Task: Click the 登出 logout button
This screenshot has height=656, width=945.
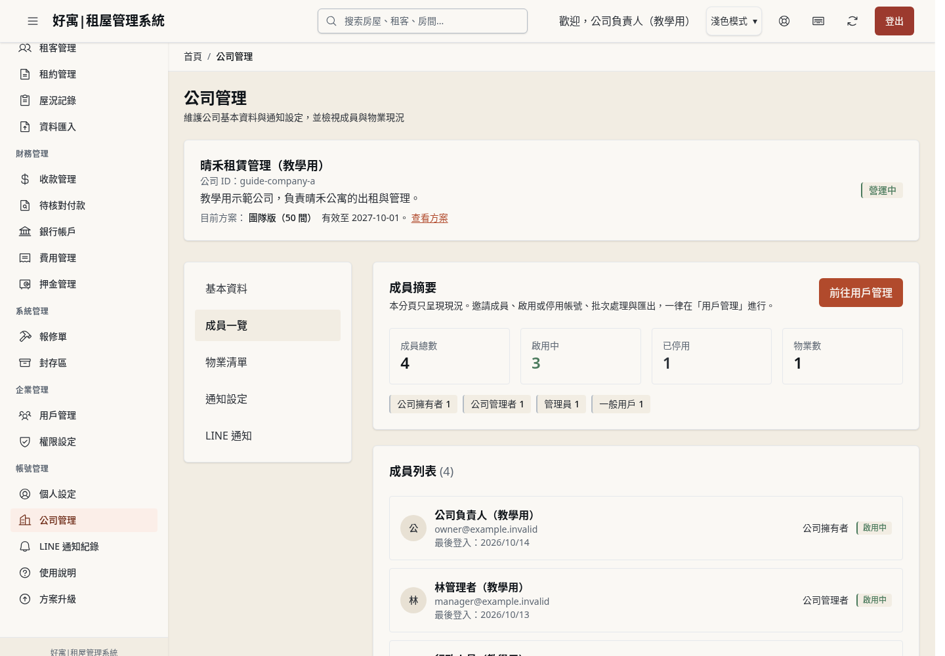Action: pos(894,21)
